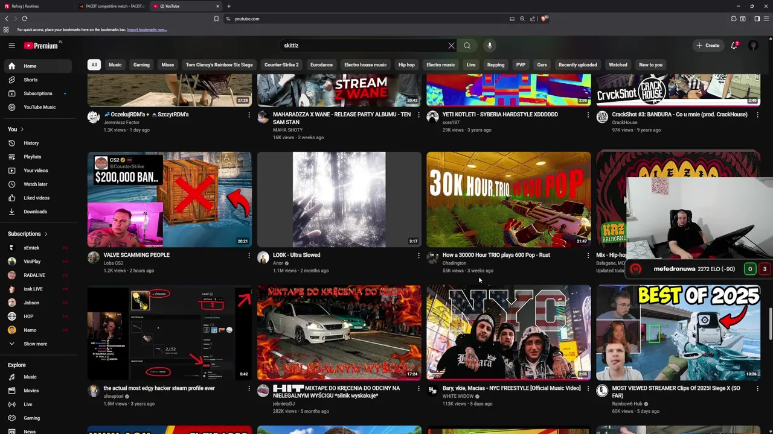
Task: Open Downloads in sidebar
Action: [x=38, y=212]
